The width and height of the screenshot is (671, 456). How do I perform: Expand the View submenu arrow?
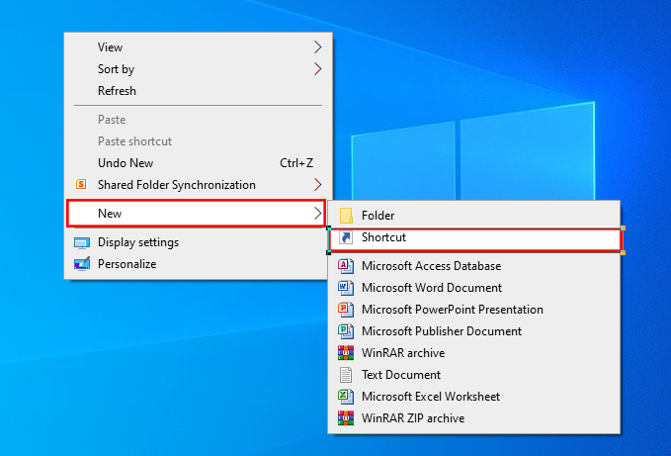317,47
